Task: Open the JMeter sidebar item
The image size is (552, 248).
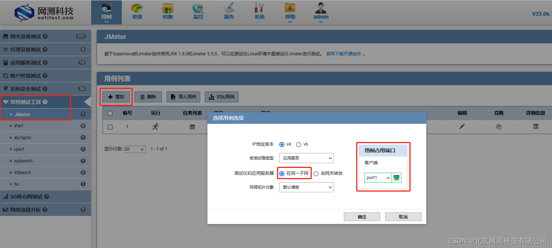Action: 46,114
